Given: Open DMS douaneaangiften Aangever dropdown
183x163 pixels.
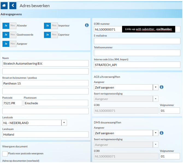Looking at the screenshot, I should 126,133.
